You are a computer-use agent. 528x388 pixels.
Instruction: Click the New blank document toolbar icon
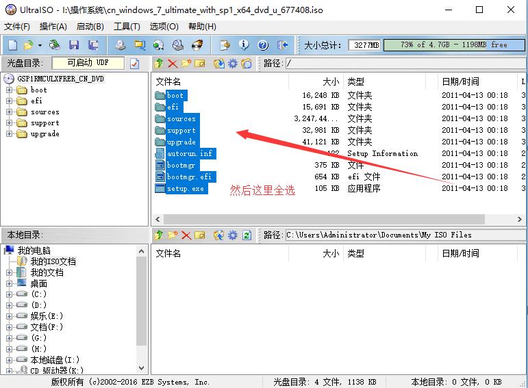tap(12, 44)
